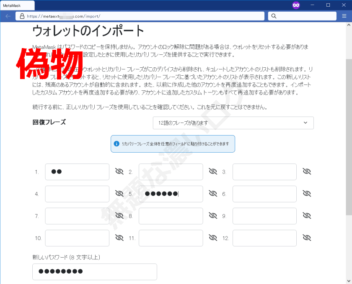Toggle visibility for recovery word 3
This screenshot has width=352, height=284.
pyautogui.click(x=307, y=171)
